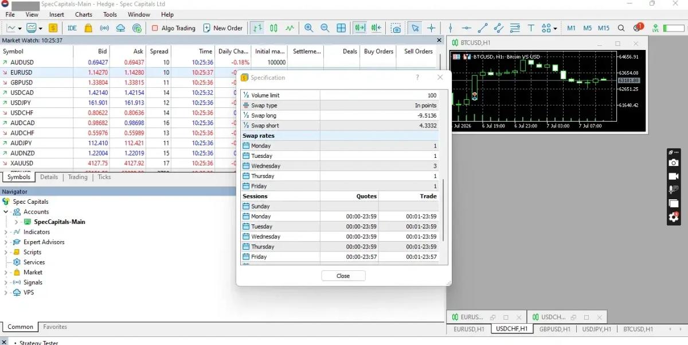
Task: Switch to the GBPUSD,H1 chart tab
Action: click(555, 330)
